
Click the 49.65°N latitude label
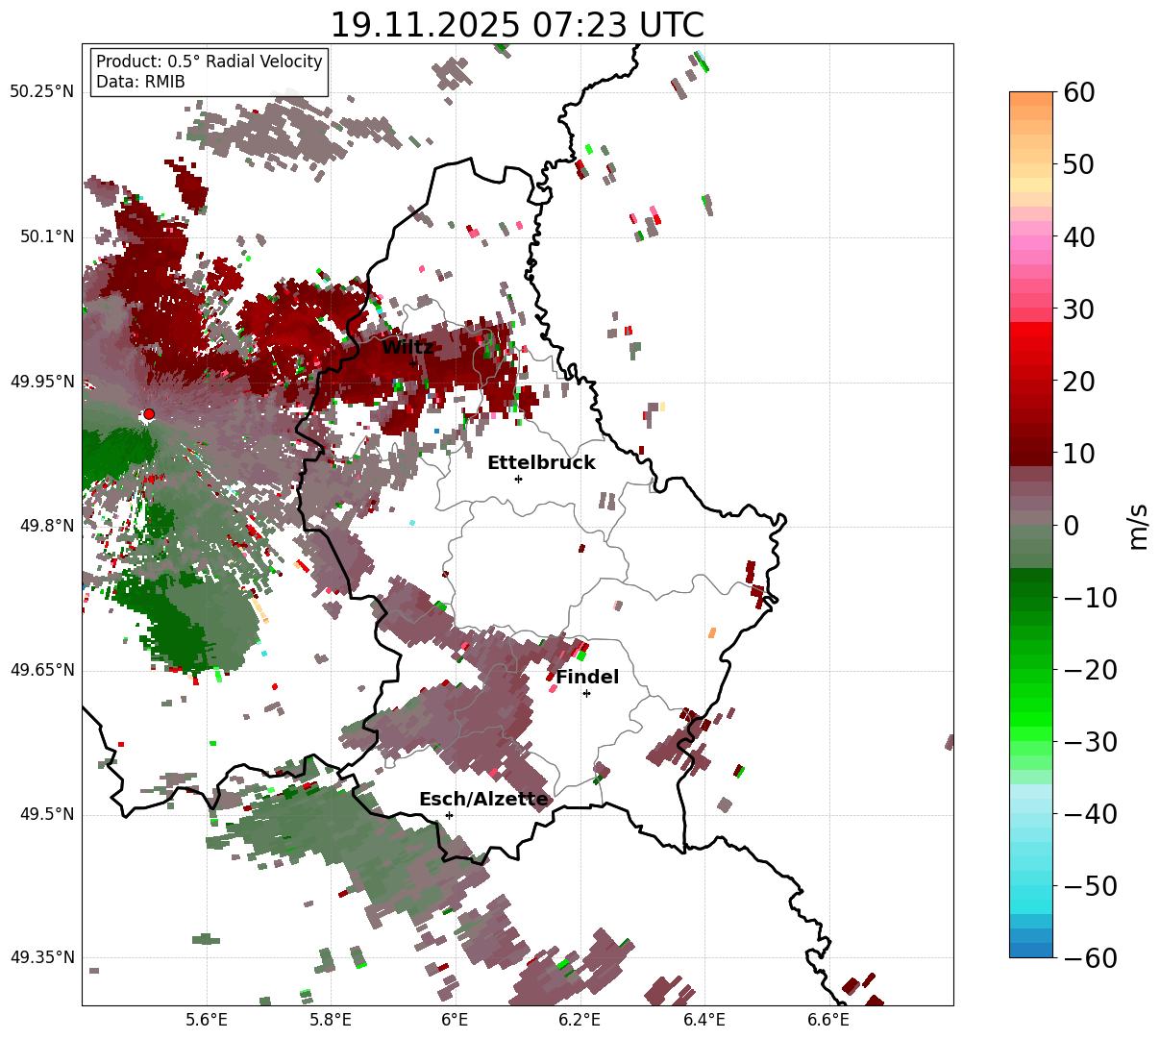click(x=41, y=670)
